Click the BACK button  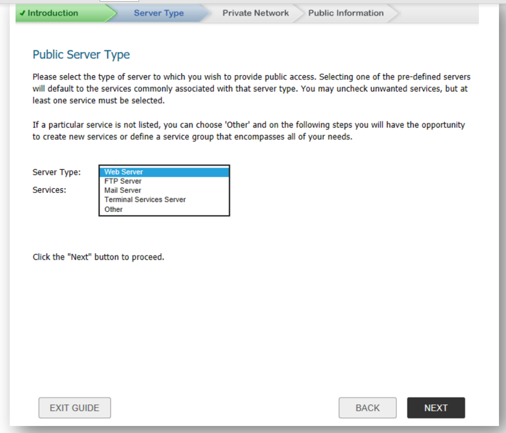367,408
